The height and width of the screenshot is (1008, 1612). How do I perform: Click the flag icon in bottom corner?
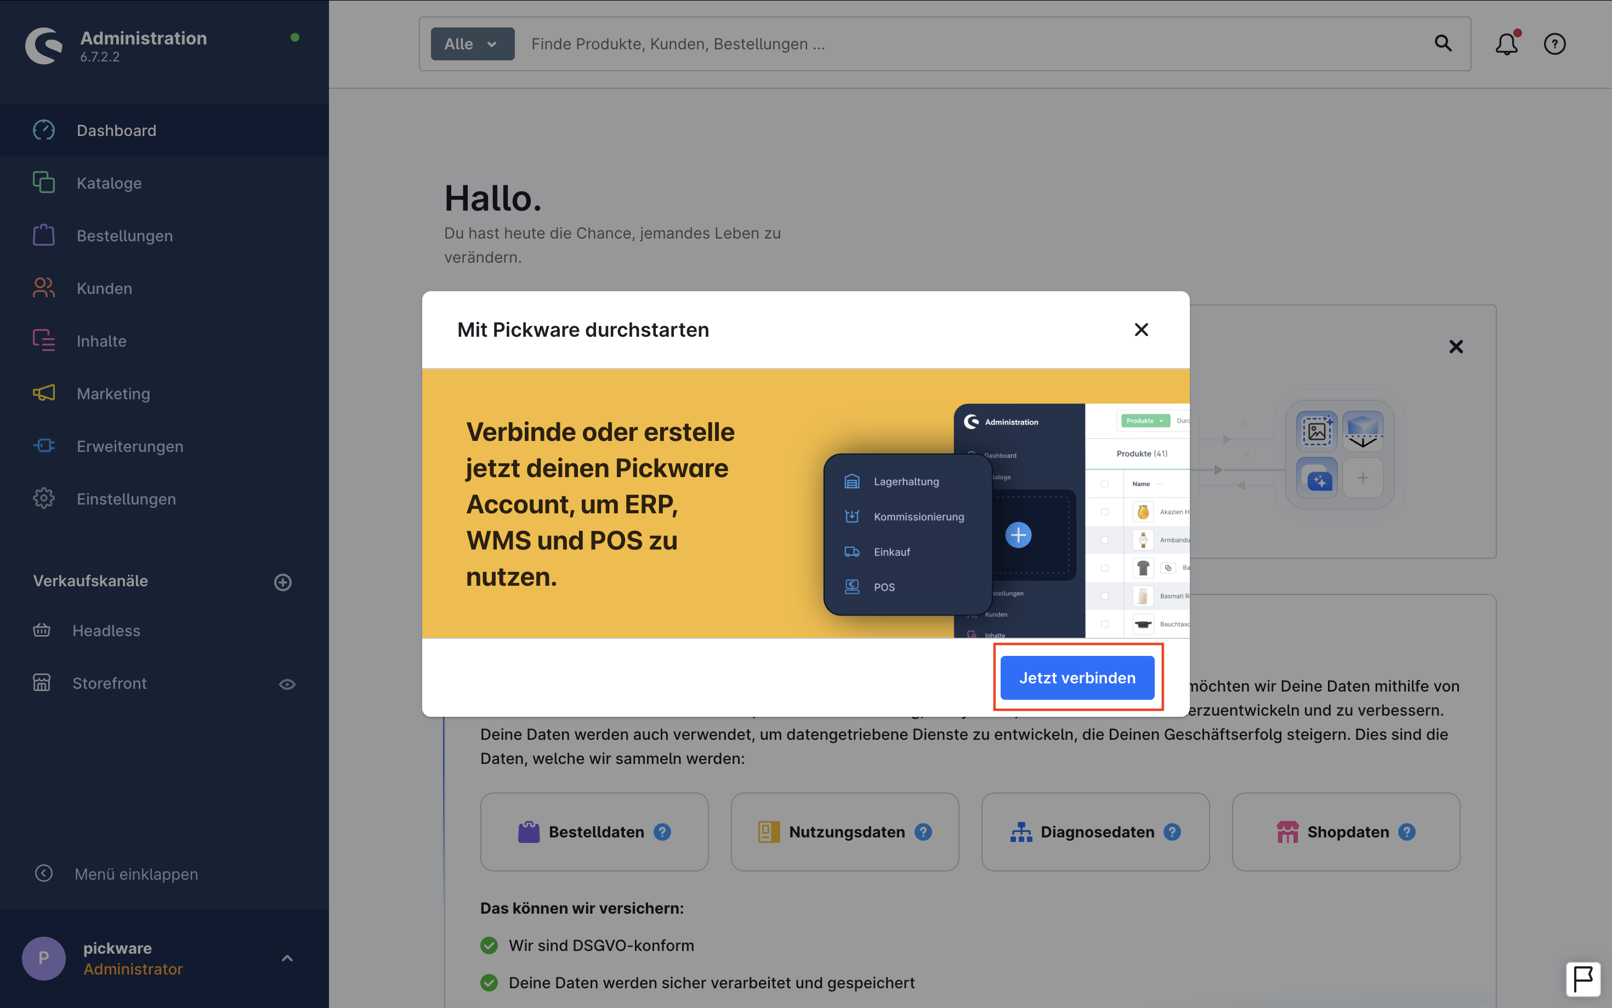click(x=1583, y=979)
